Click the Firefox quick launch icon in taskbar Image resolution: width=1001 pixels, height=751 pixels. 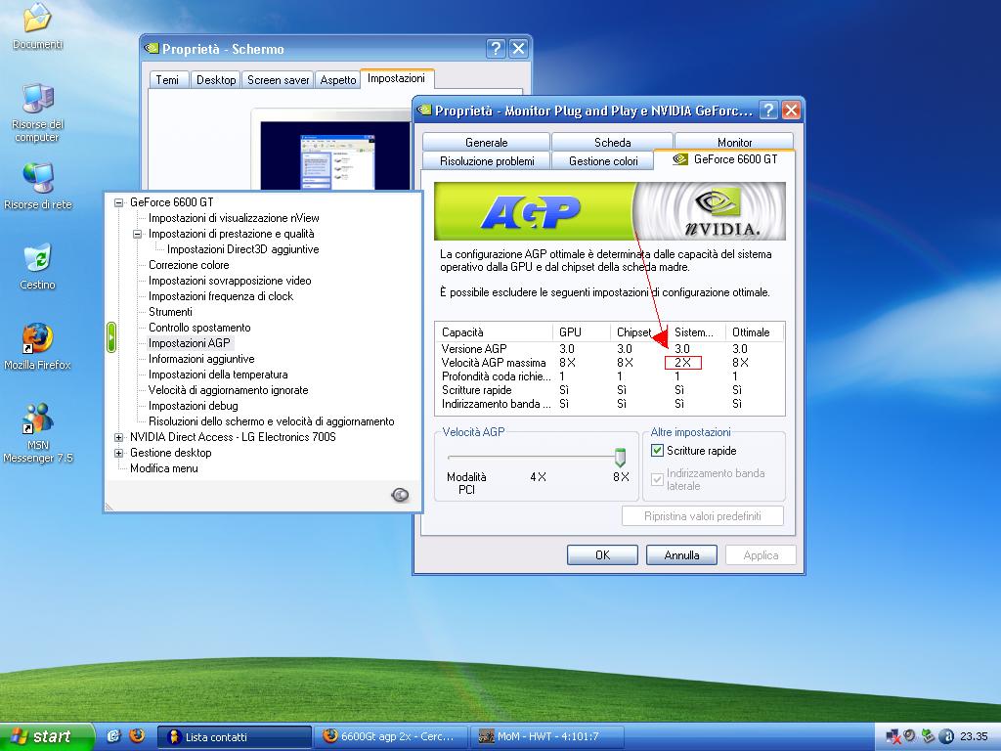coord(137,735)
